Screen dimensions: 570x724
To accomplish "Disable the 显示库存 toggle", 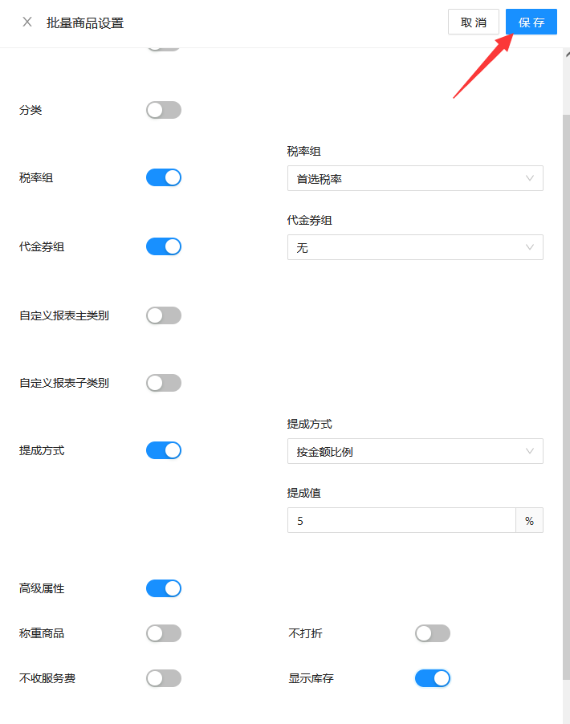I will coord(433,678).
